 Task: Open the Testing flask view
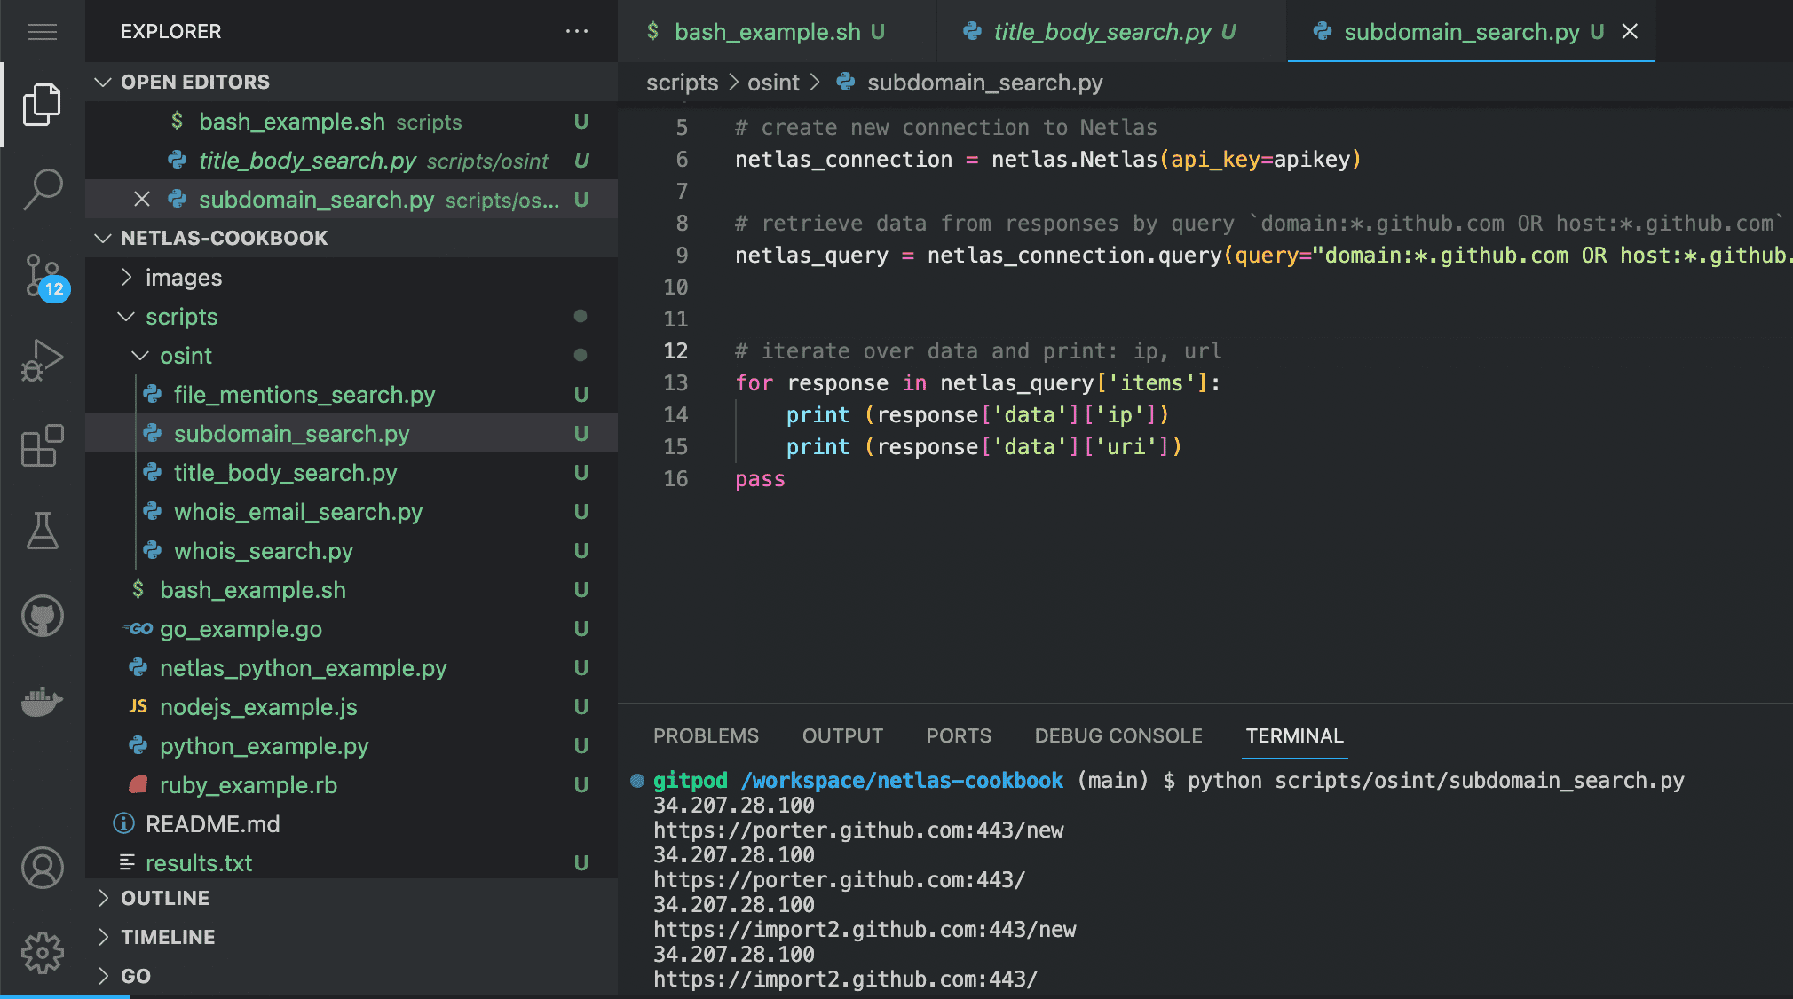42,531
